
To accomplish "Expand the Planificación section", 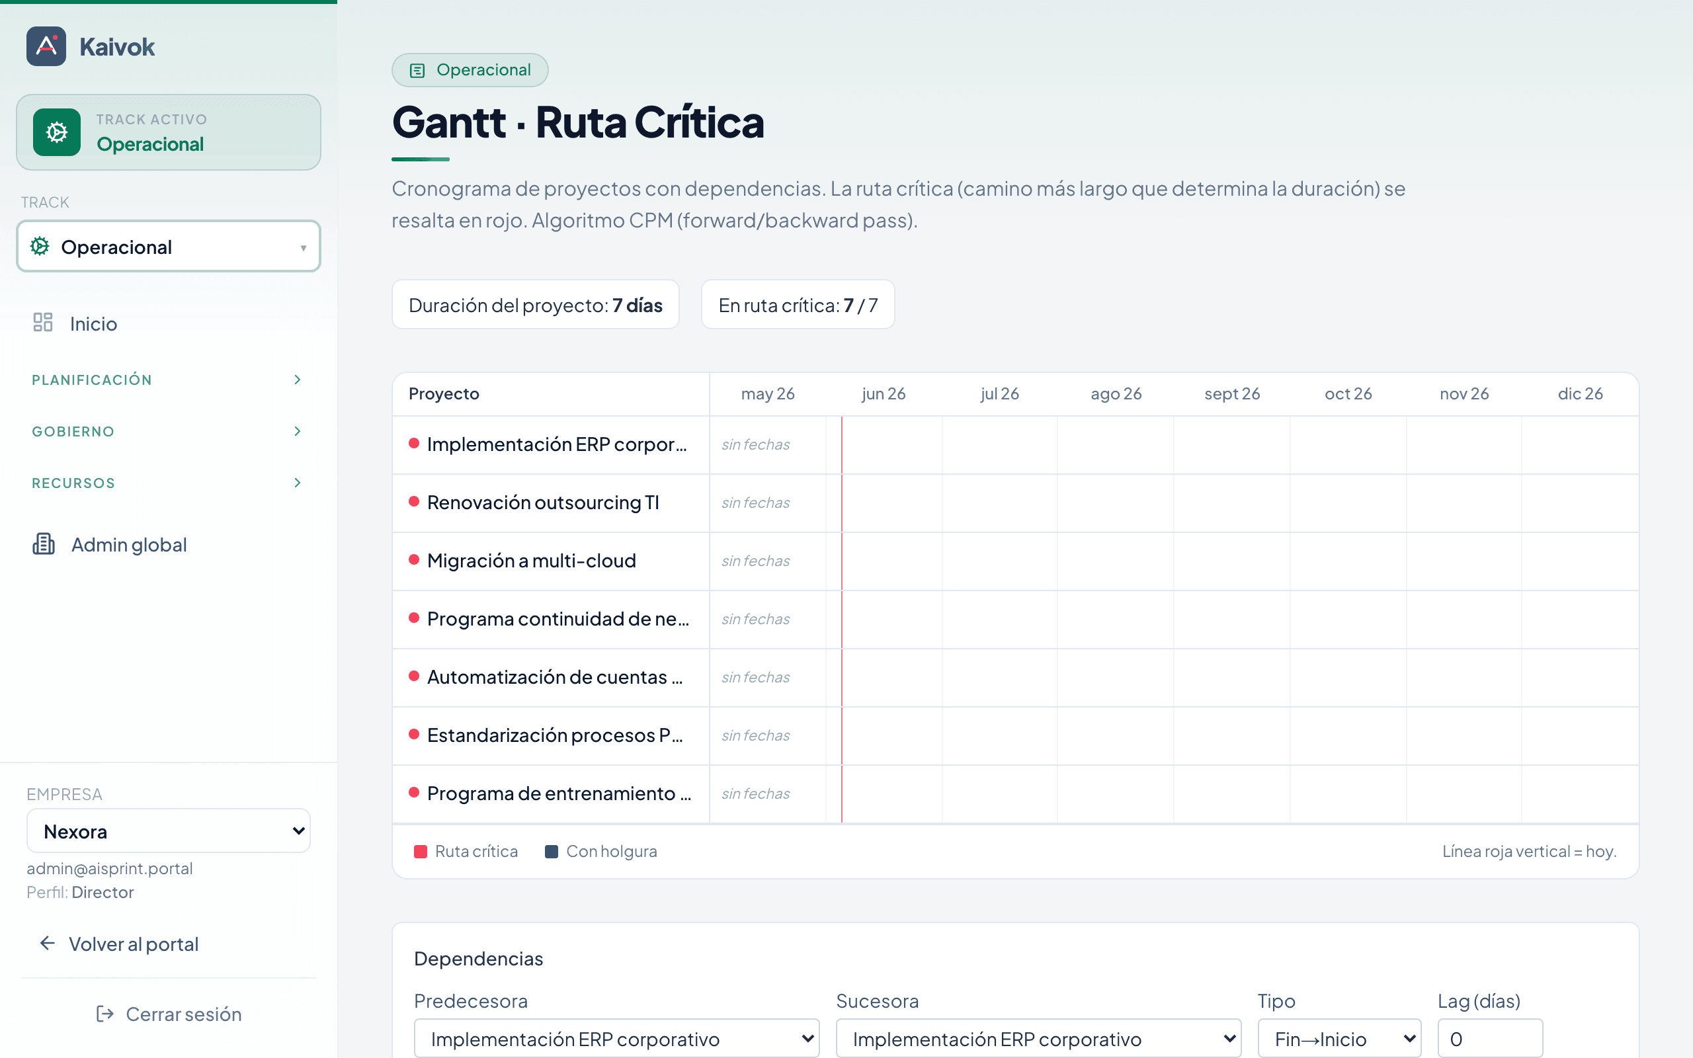I will [169, 380].
